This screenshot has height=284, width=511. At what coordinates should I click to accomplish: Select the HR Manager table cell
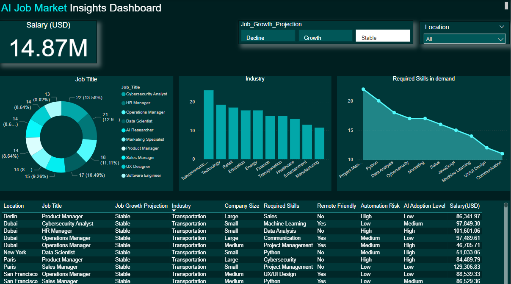(57, 231)
